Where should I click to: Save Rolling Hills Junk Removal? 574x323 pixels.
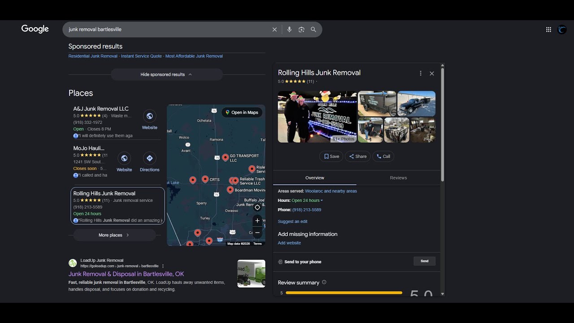point(331,157)
